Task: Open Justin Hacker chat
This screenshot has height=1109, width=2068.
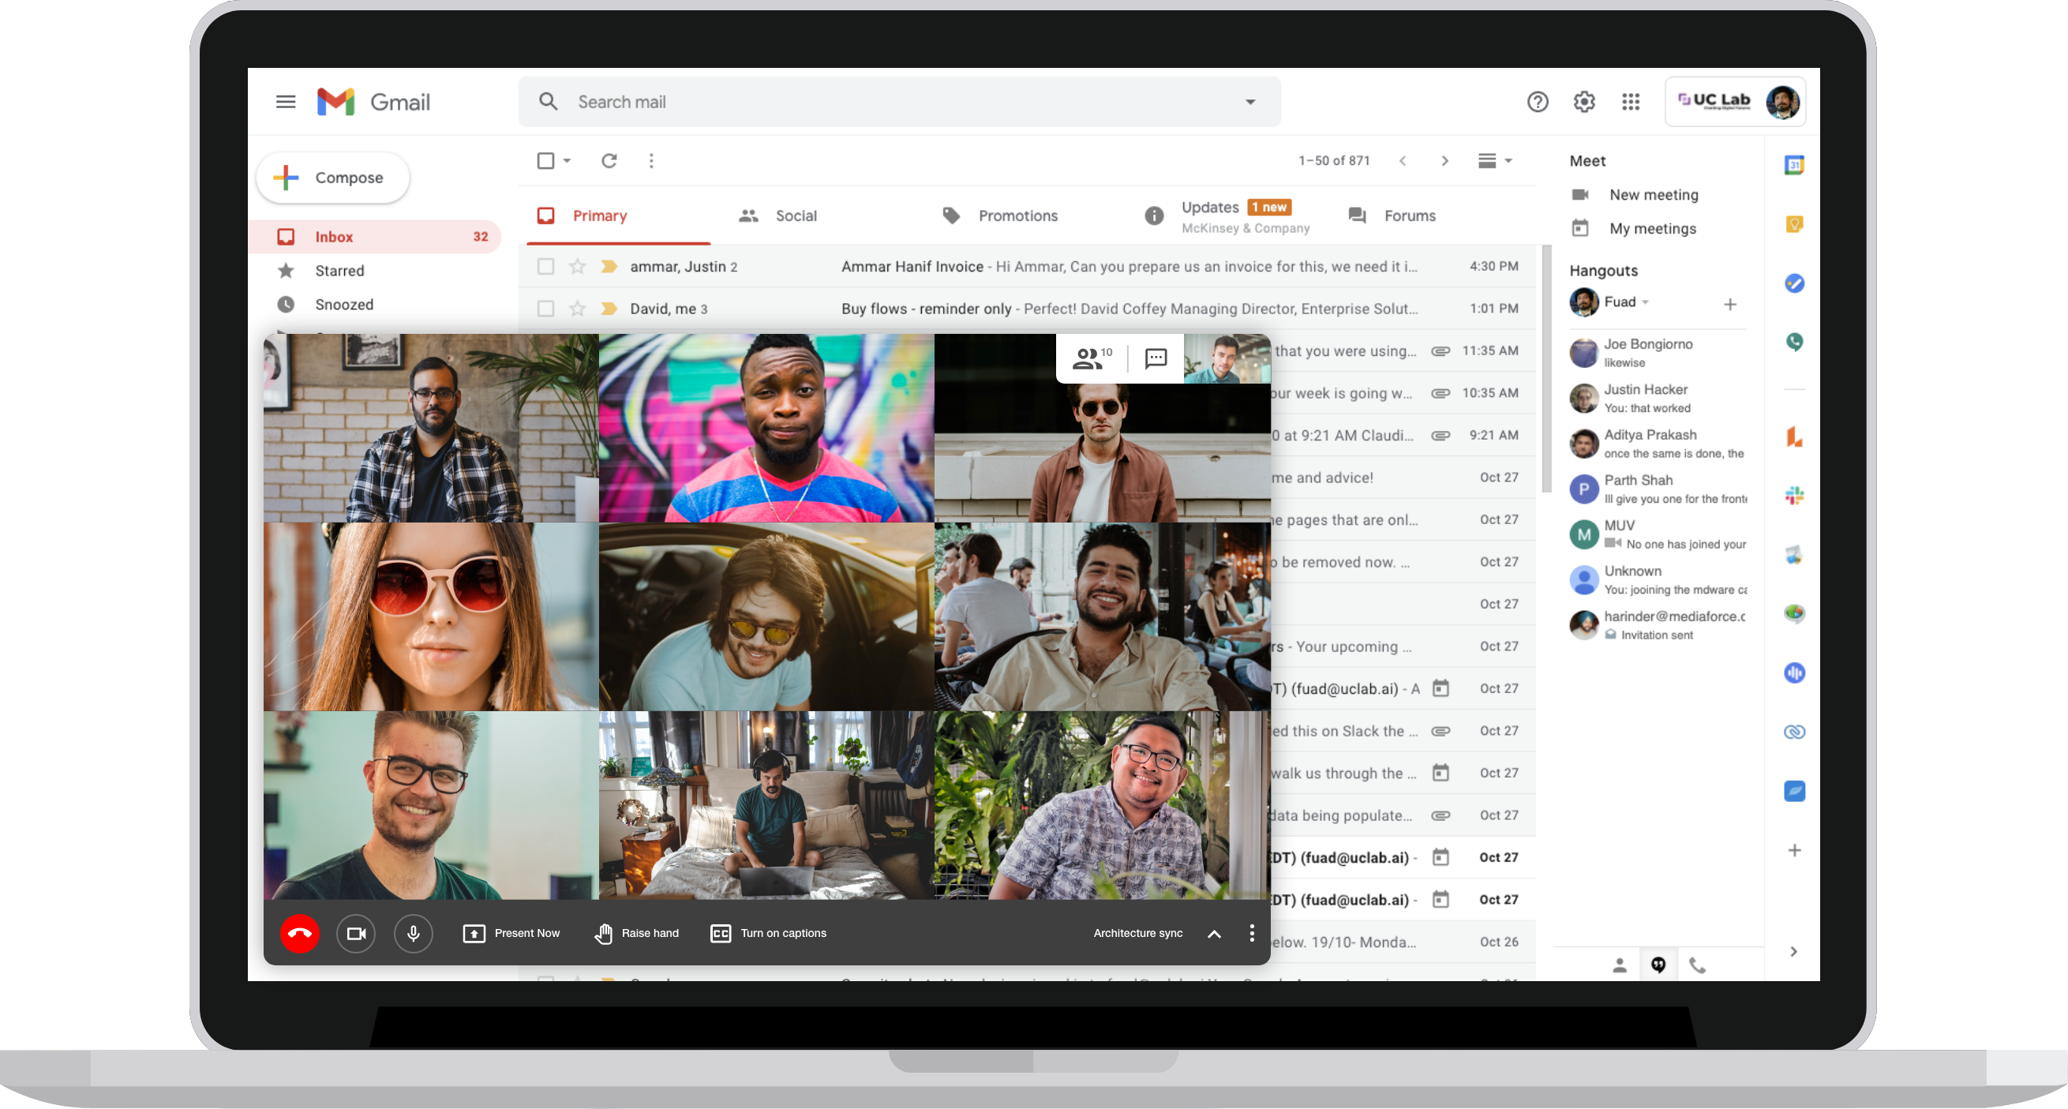Action: click(1658, 399)
